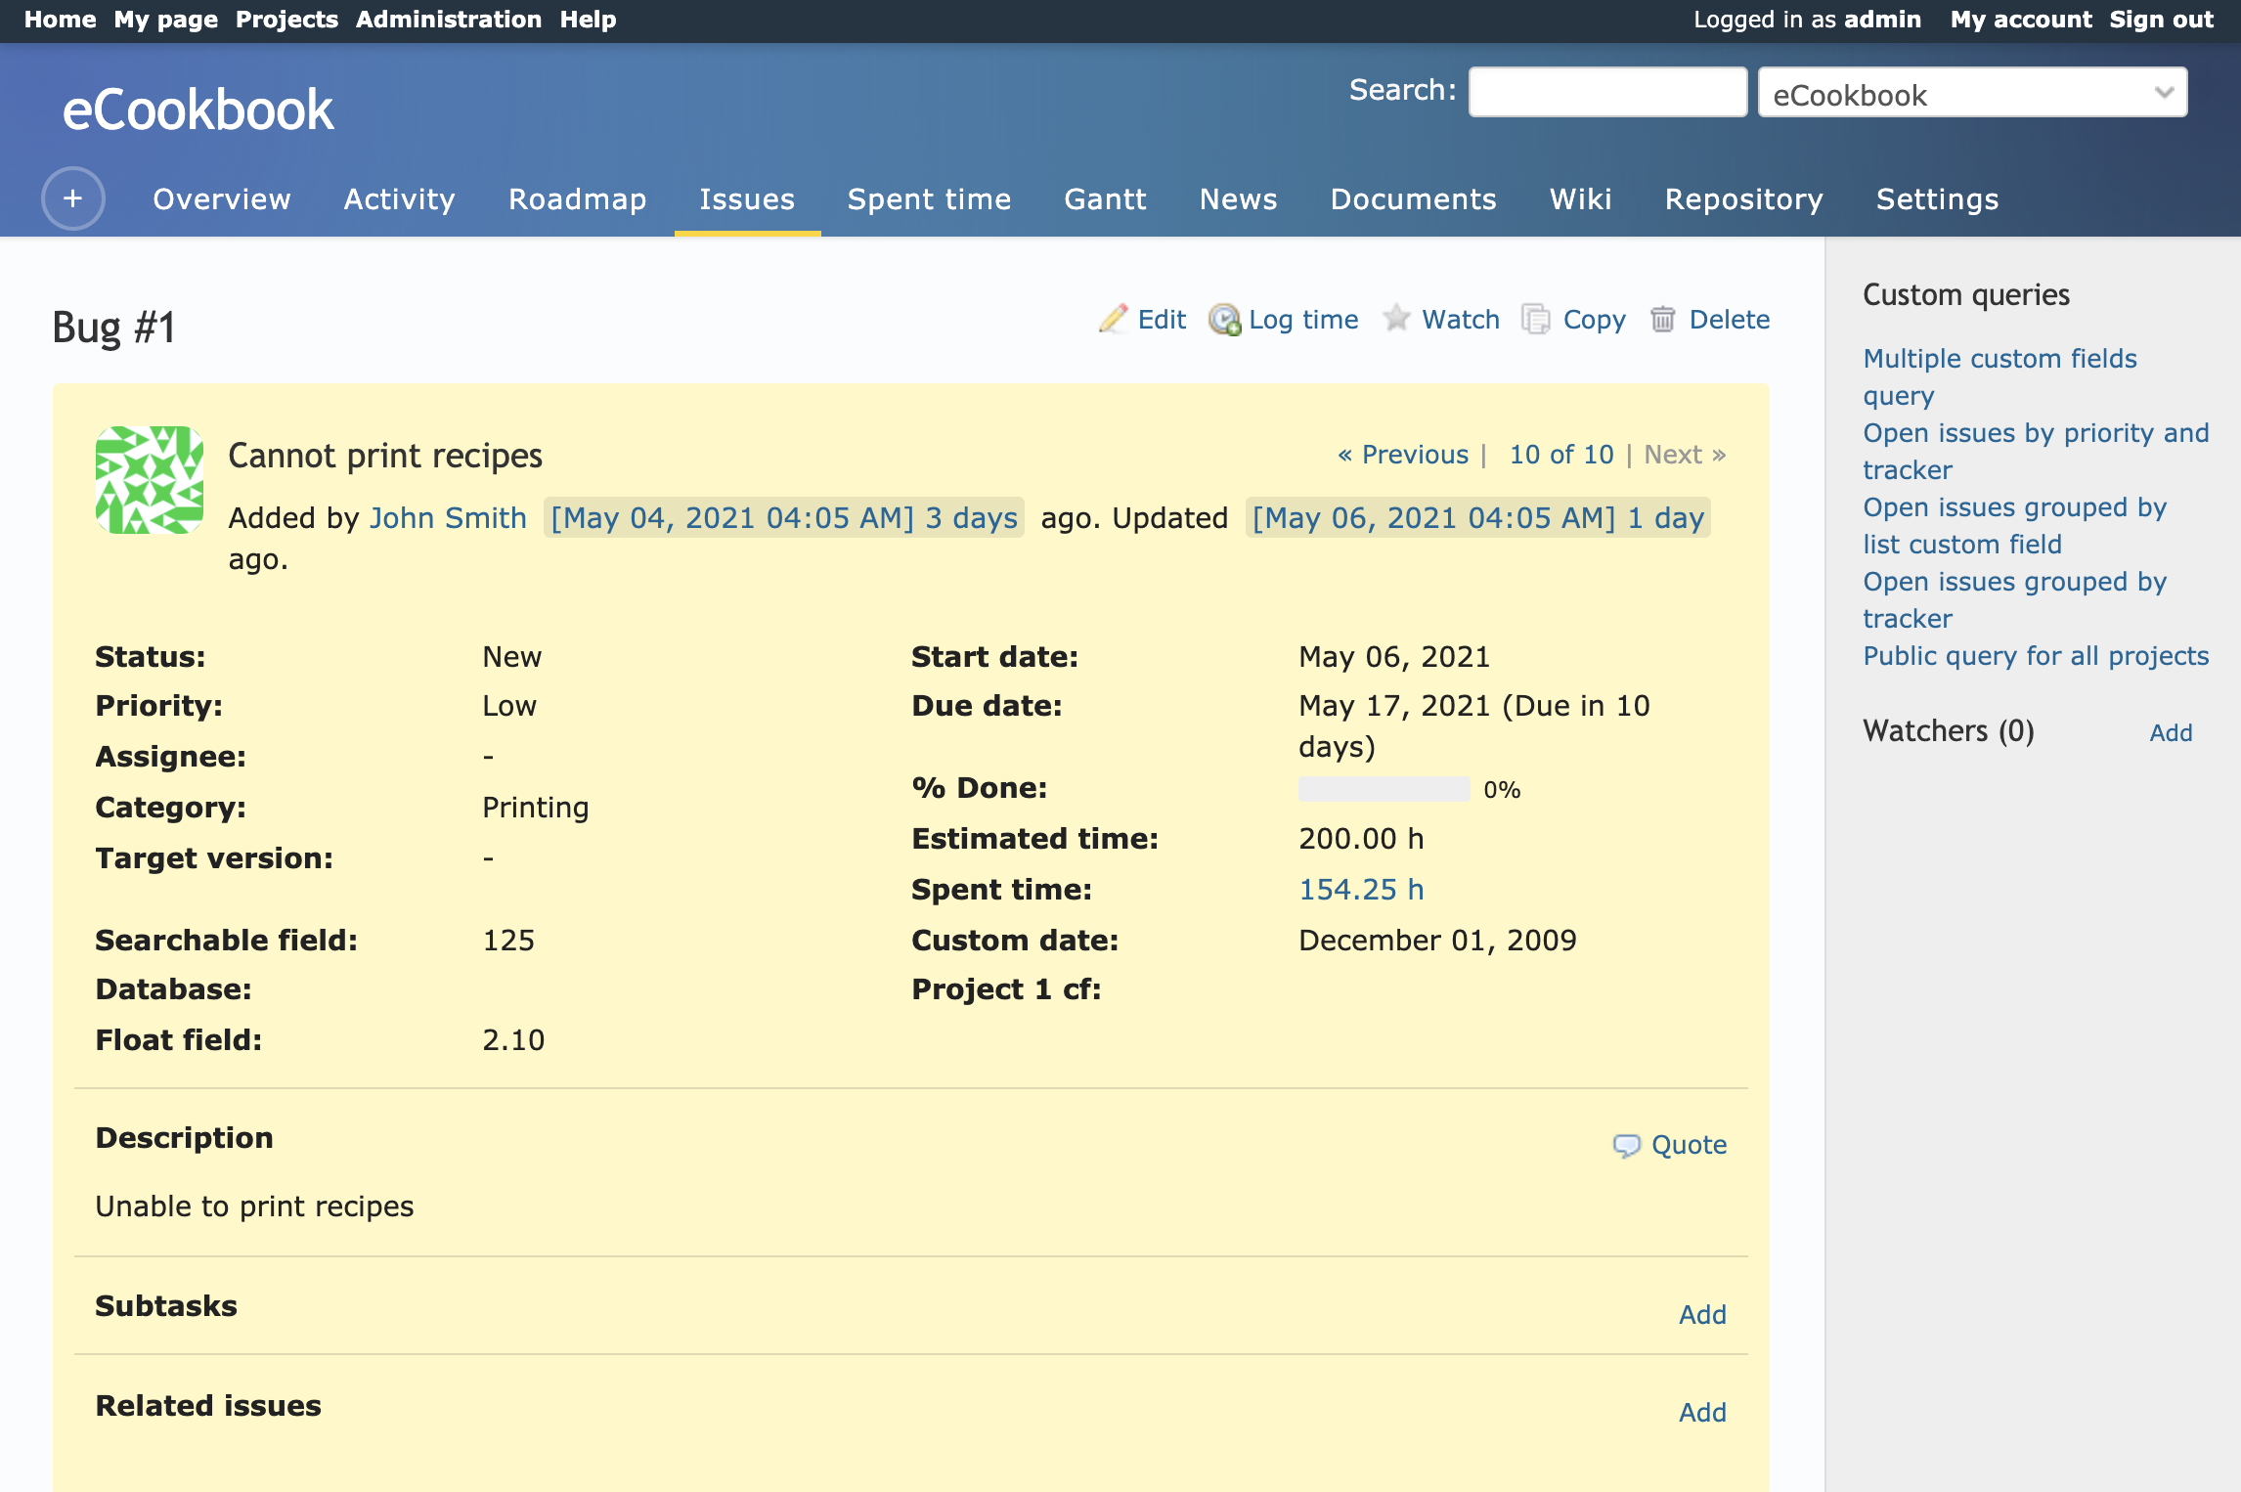The width and height of the screenshot is (2241, 1492).
Task: Click the Quote speech bubble icon
Action: (1626, 1145)
